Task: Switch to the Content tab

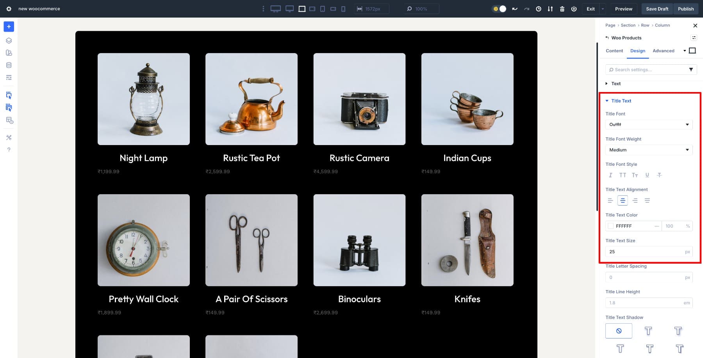Action: tap(614, 51)
